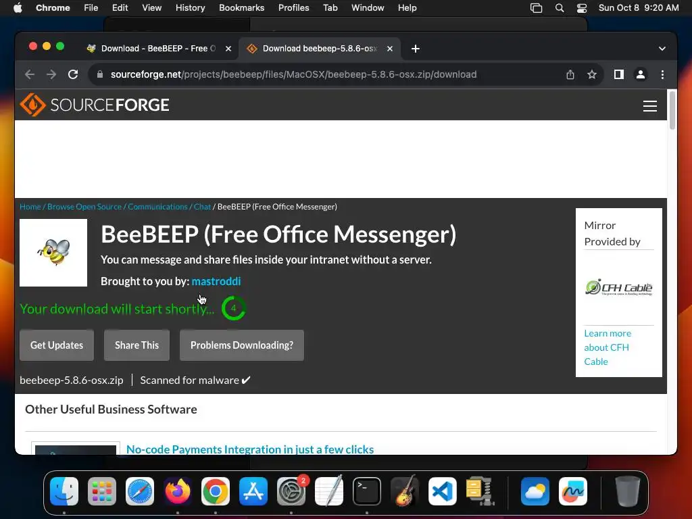
Task: Click the Share This button
Action: pos(137,345)
